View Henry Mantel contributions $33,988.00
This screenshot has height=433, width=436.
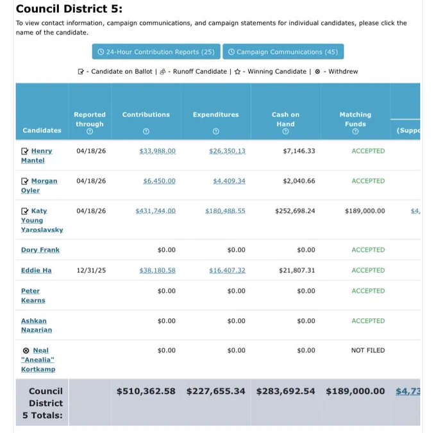(157, 151)
